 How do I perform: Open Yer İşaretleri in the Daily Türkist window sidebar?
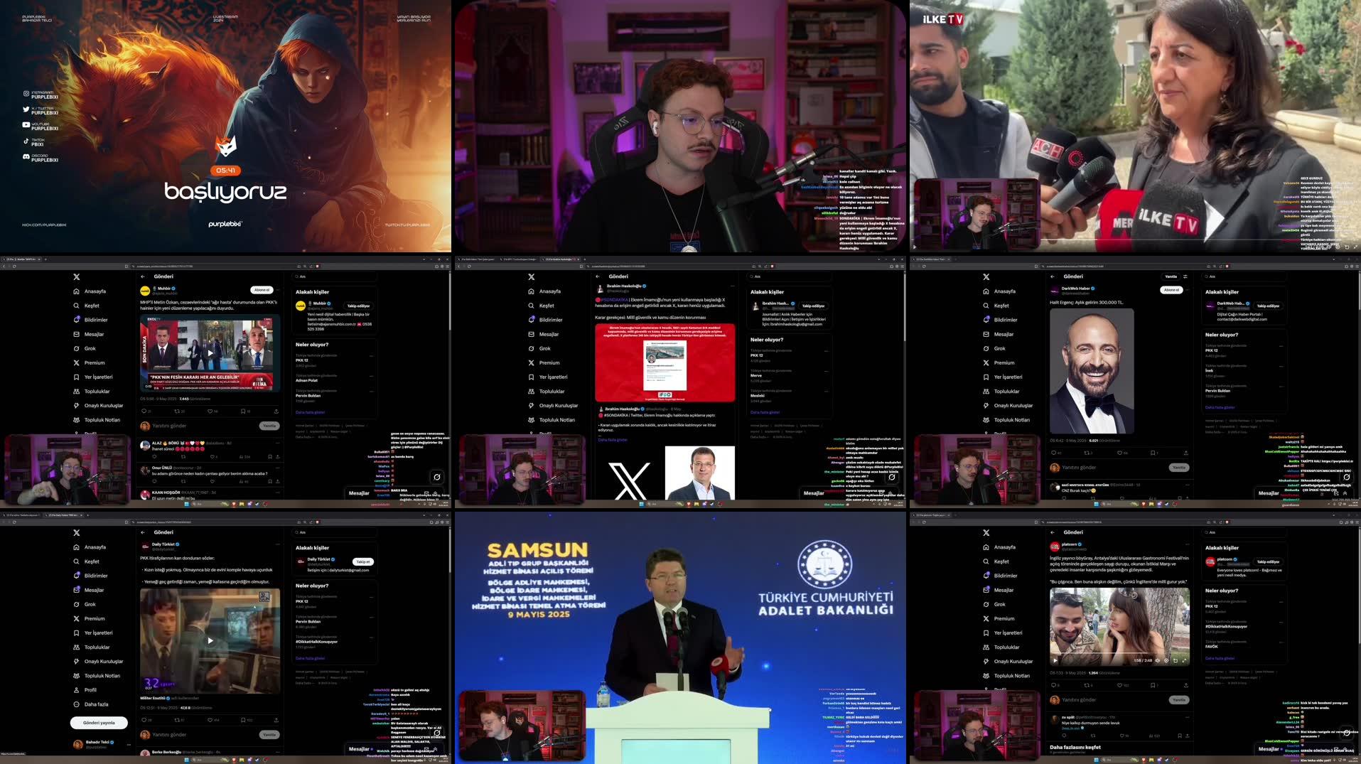click(x=92, y=633)
